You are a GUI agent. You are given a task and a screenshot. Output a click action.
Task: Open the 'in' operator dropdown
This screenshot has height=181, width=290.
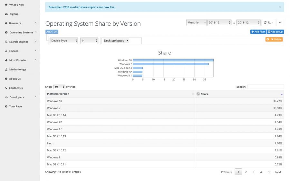[89, 41]
